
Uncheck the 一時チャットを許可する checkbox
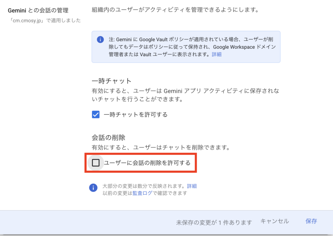coord(96,114)
